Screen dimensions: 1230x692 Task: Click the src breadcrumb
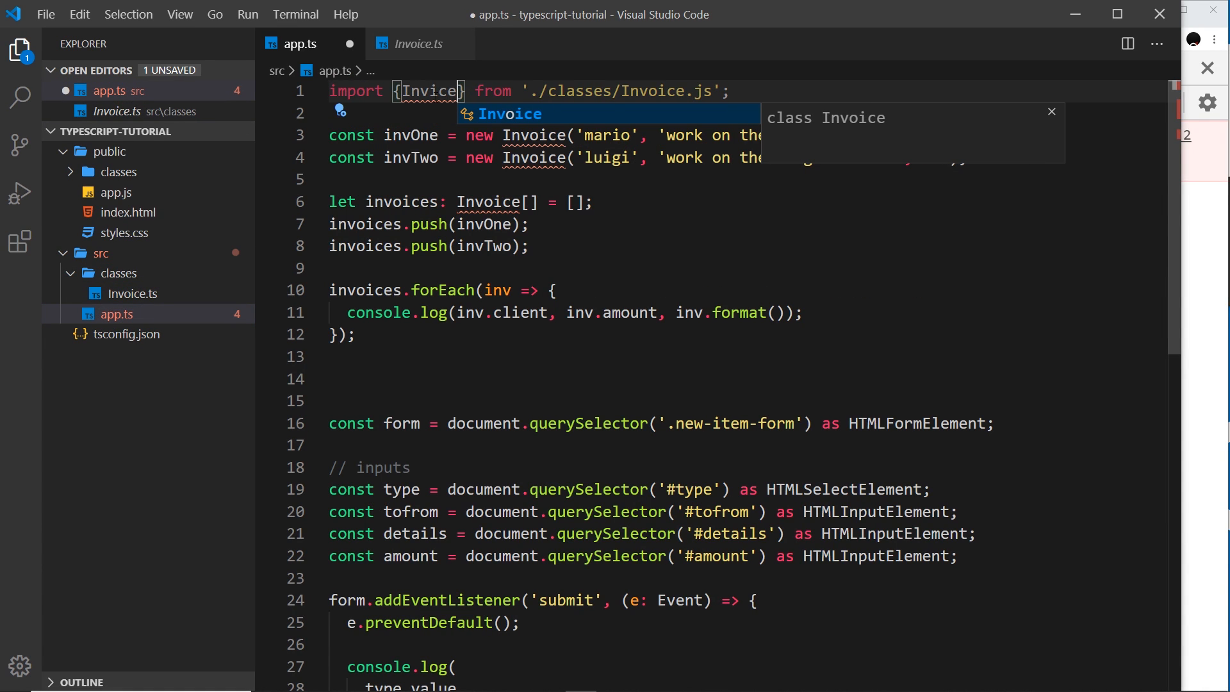(x=277, y=70)
